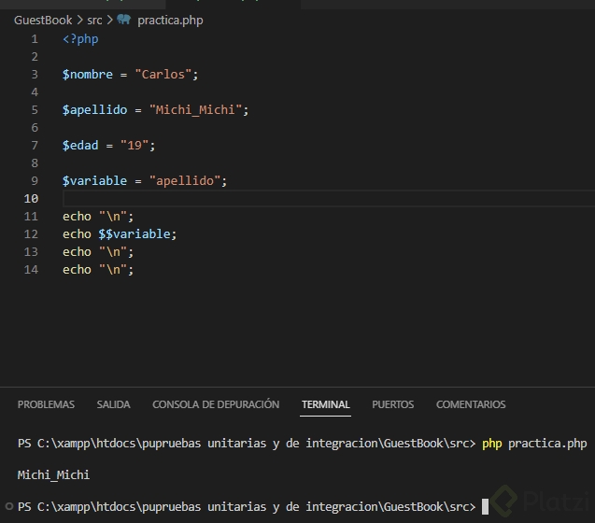Open the GuestBook breadcrumb folder
The height and width of the screenshot is (523, 595).
(43, 20)
